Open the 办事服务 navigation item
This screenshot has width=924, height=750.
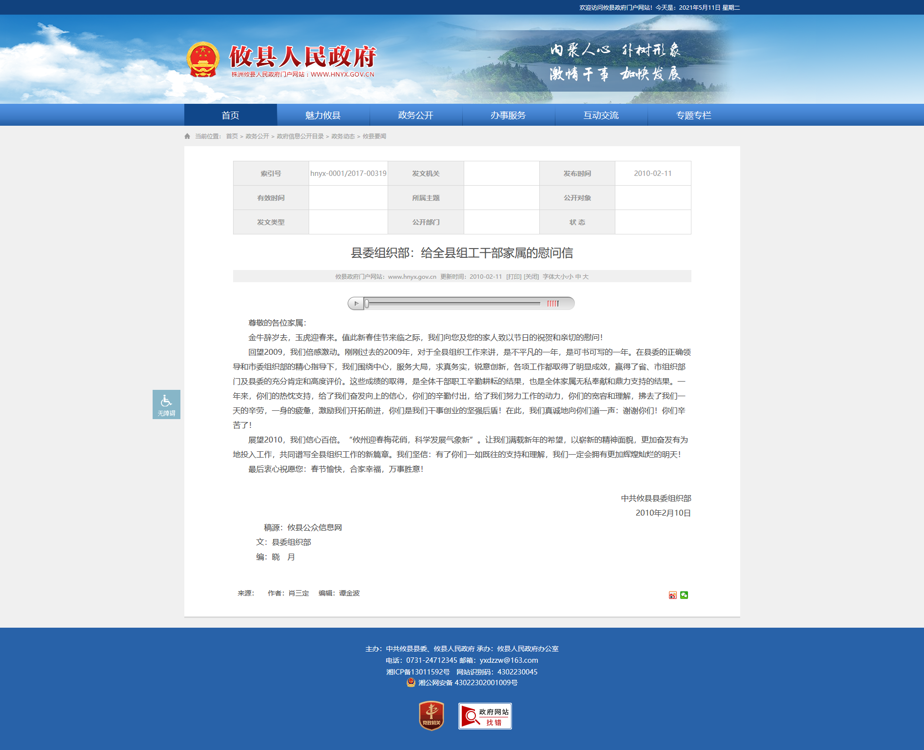pos(508,115)
